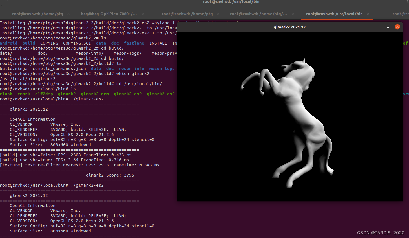Close the active /usr/local/bin terminal tab
409x238 pixels.
tap(368, 14)
